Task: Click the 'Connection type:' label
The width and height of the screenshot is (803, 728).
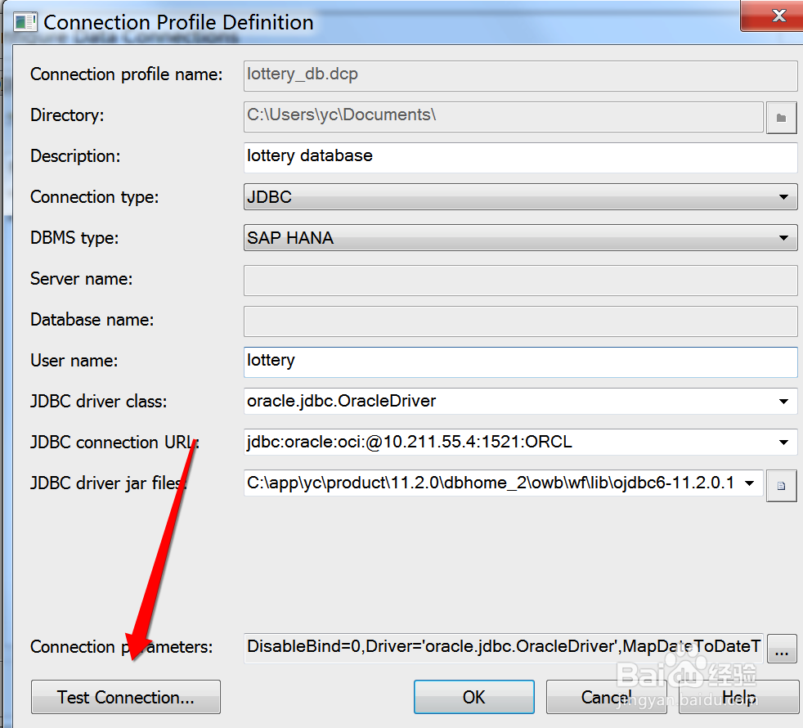Action: pos(94,197)
